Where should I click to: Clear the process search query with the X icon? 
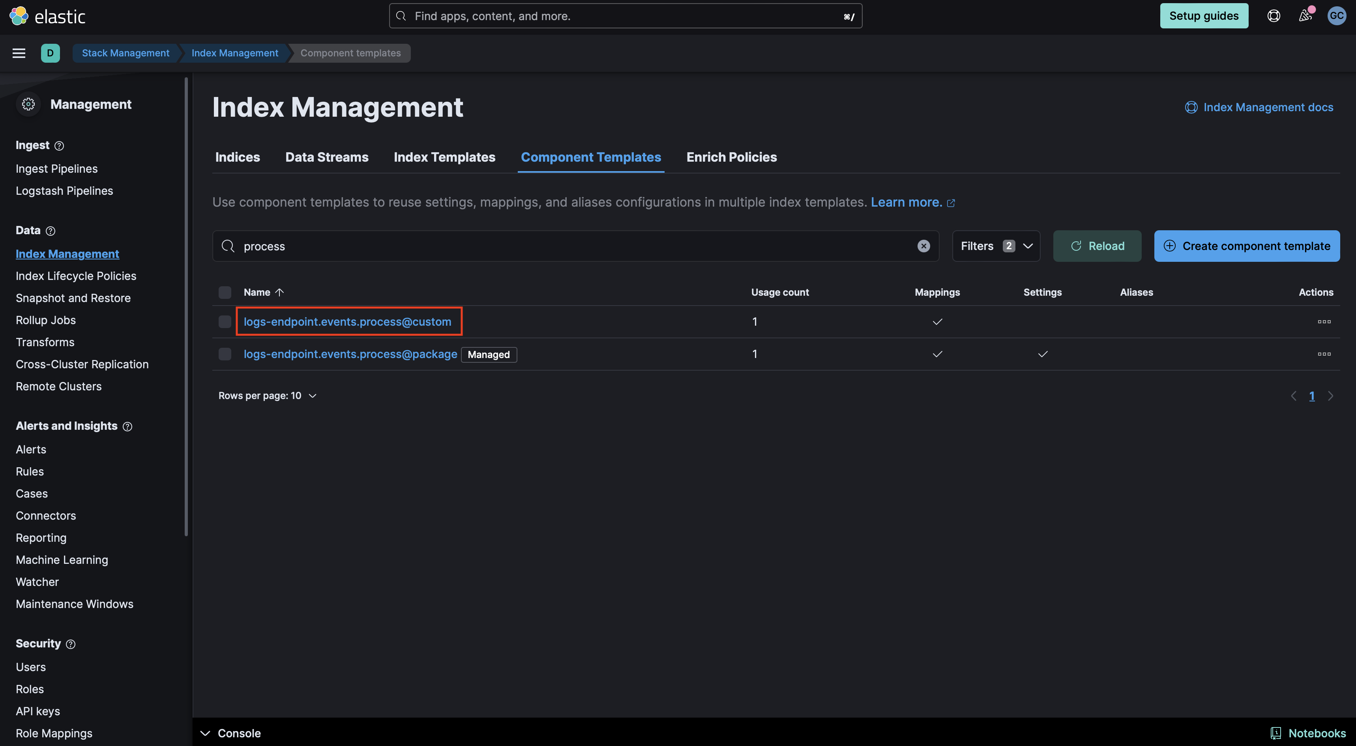pyautogui.click(x=924, y=246)
